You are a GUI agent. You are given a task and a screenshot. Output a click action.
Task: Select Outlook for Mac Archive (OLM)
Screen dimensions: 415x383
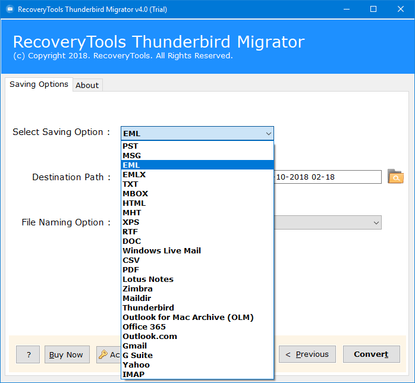(197, 318)
